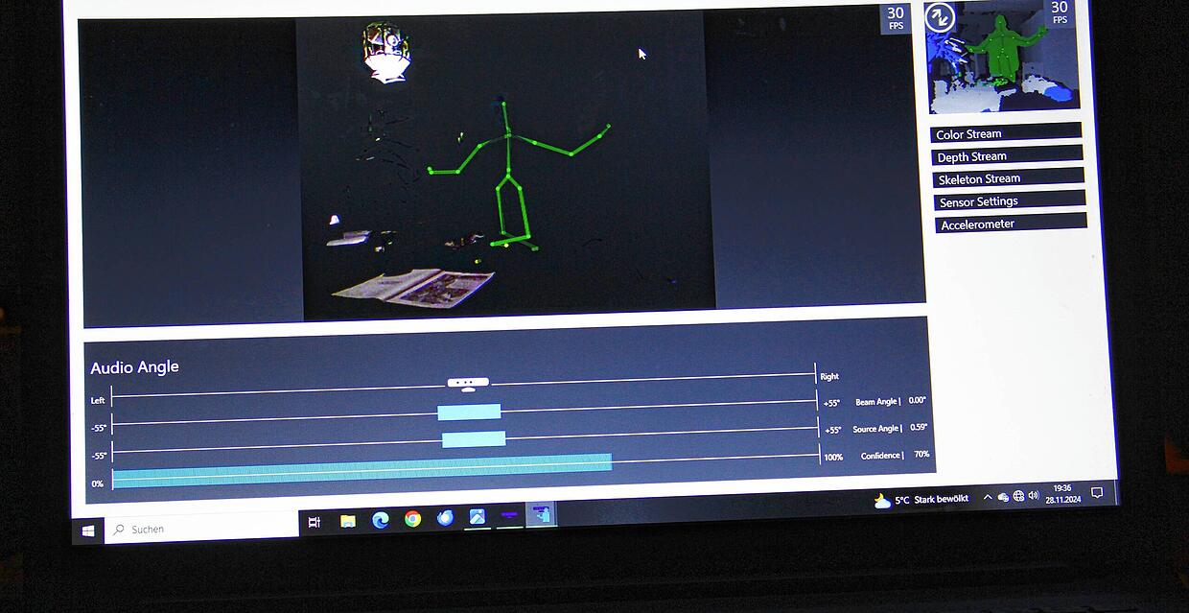Screen dimensions: 1189x613
Task: Launch Microsoft Edge from the taskbar
Action: [380, 520]
